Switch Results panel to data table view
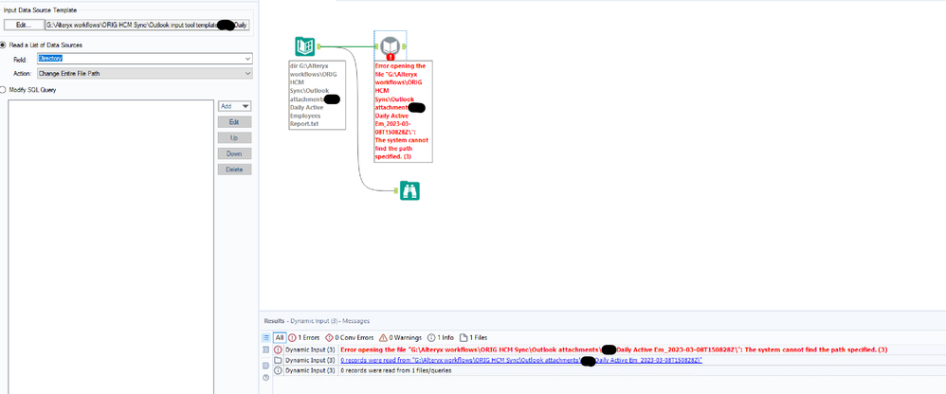 tap(265, 350)
